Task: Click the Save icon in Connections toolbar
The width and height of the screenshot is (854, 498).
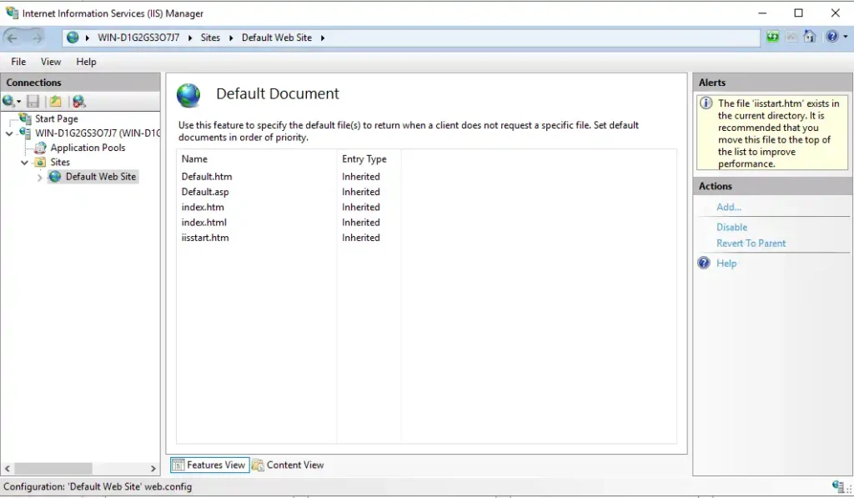Action: tap(33, 101)
